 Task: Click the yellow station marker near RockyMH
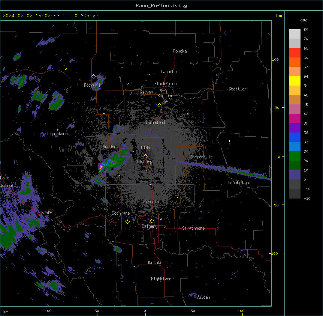[x=93, y=77]
